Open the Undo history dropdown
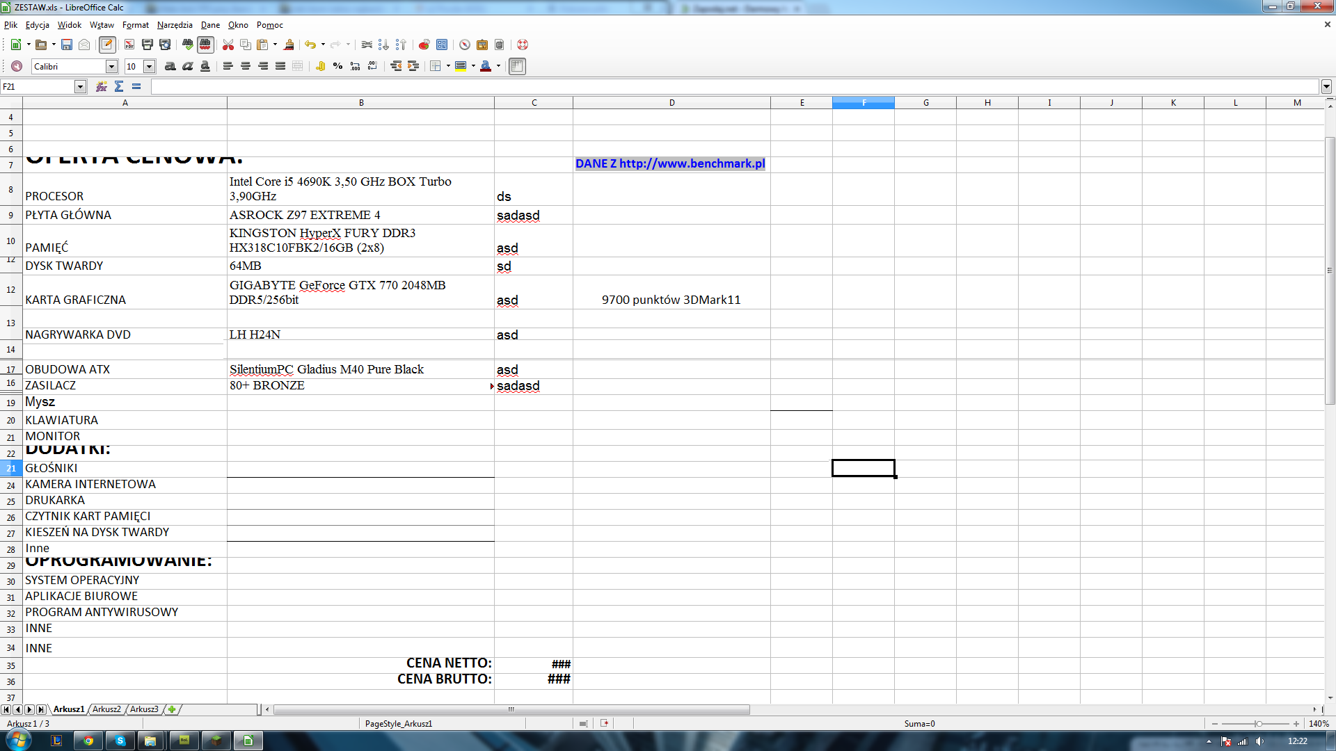1336x751 pixels. pos(323,45)
